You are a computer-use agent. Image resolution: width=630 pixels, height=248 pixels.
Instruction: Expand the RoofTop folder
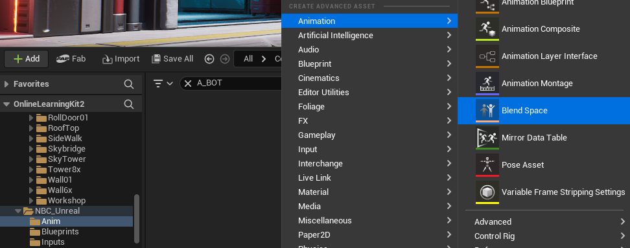click(31, 128)
